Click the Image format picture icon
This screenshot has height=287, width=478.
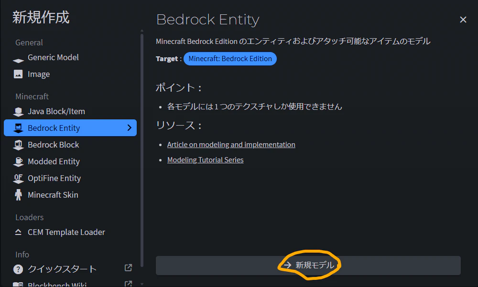click(18, 74)
